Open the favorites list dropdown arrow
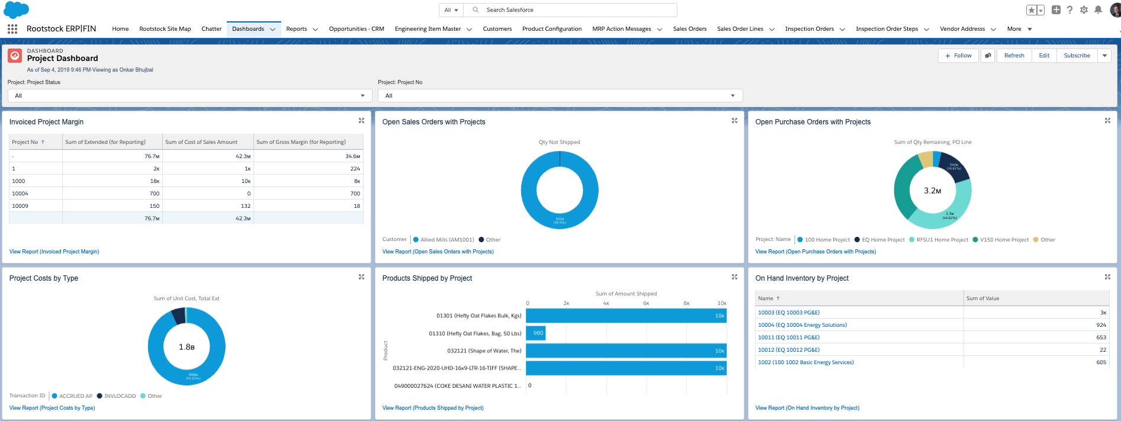 (x=1040, y=10)
